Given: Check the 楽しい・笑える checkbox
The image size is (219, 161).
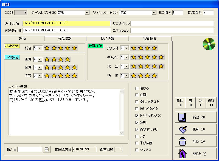Looking at the screenshot, I should click(x=137, y=102).
